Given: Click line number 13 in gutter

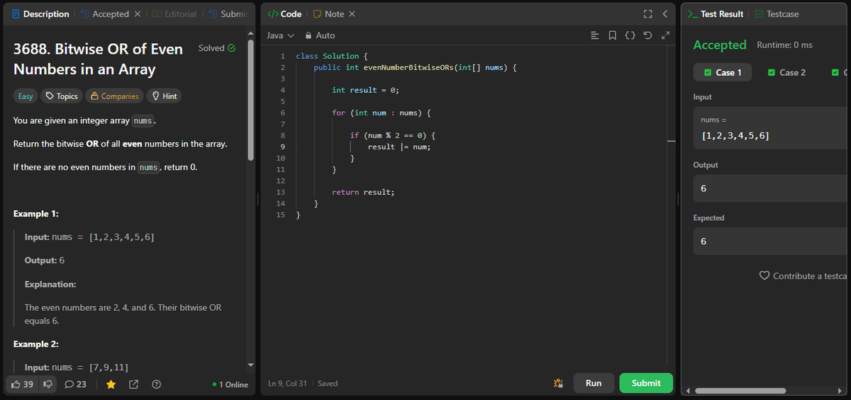Looking at the screenshot, I should point(280,192).
